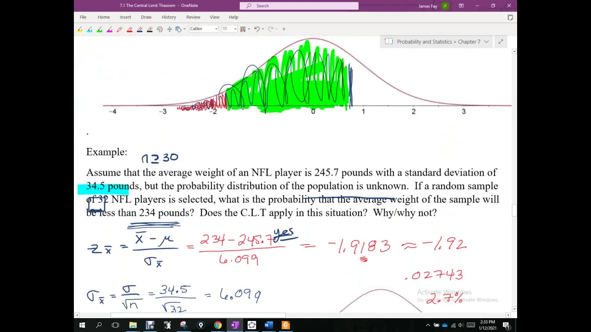Switch to the View tab
The height and width of the screenshot is (332, 591).
tap(214, 17)
